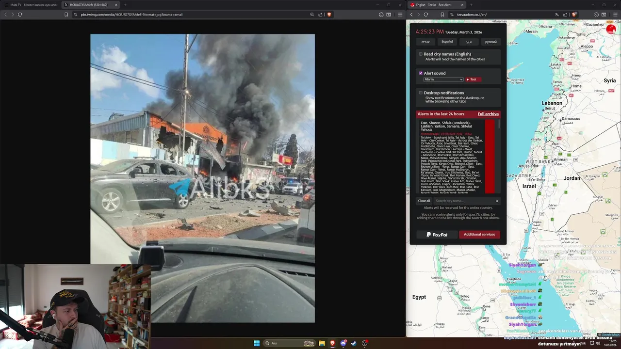Viewport: 621px width, 349px height.
Task: Open Steam from the taskbar
Action: tap(354, 343)
